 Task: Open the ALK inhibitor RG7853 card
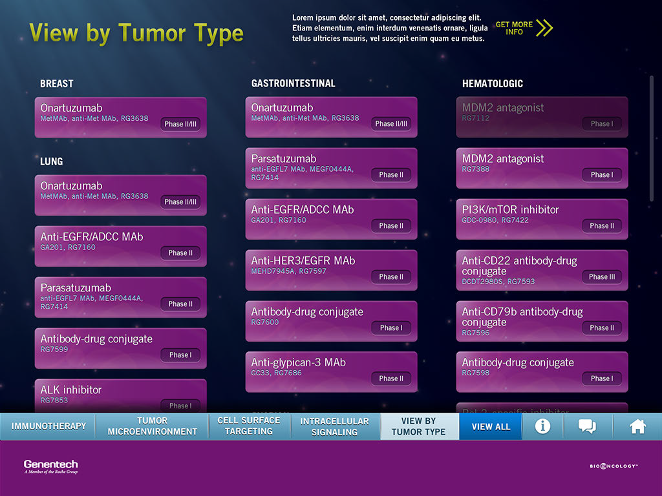(120, 396)
